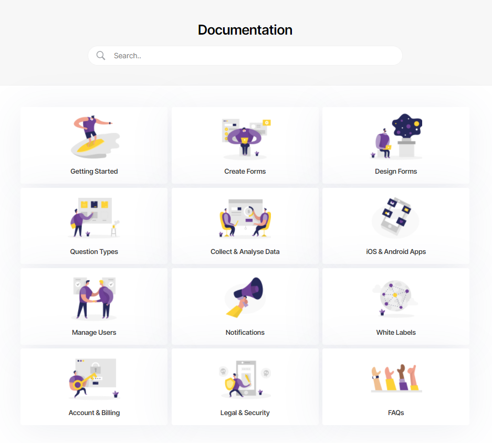Click the Collect & Analyse Data meeting illustration
492x445 pixels.
[x=245, y=218]
